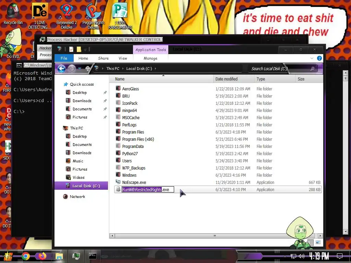
Task: Expand the chevron after Local Disk (C:) breadcrumb
Action: pyautogui.click(x=155, y=68)
